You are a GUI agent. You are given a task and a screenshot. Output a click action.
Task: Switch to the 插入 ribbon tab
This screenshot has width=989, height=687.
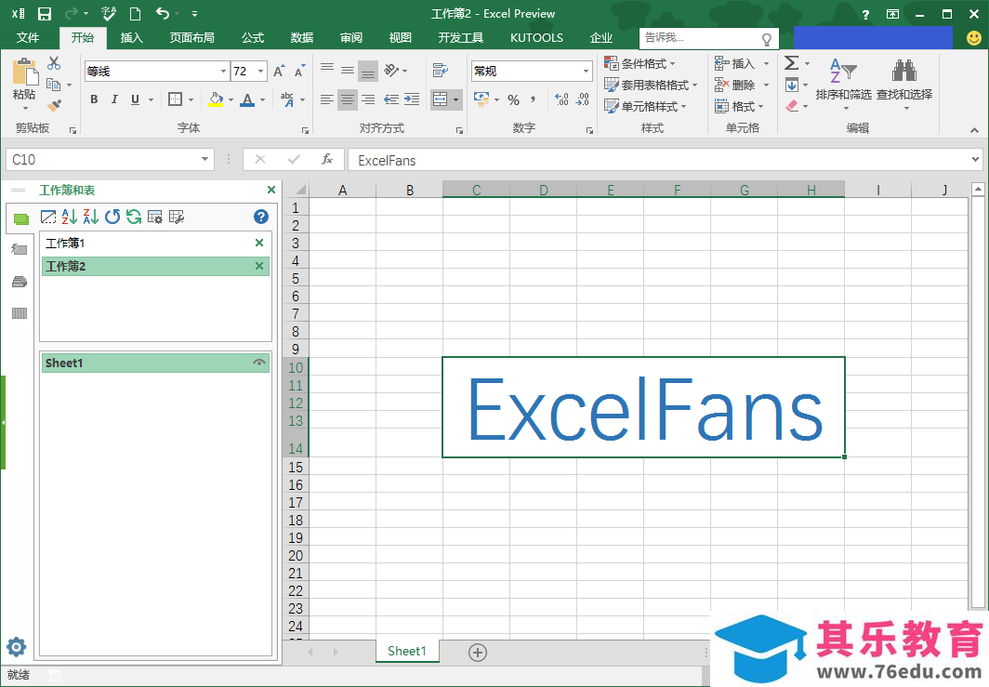132,38
